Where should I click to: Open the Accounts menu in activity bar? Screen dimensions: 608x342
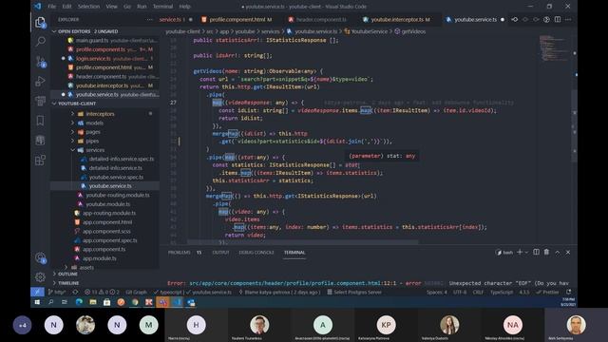[40, 257]
